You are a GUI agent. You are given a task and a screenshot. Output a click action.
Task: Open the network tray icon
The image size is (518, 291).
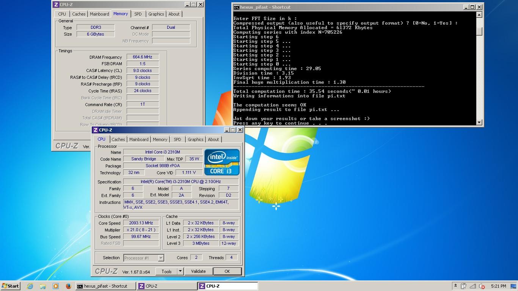[x=473, y=286]
